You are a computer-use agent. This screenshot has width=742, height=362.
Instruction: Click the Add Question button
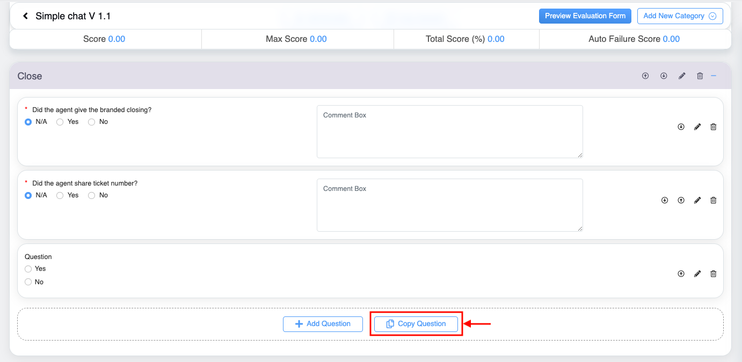[x=323, y=324]
